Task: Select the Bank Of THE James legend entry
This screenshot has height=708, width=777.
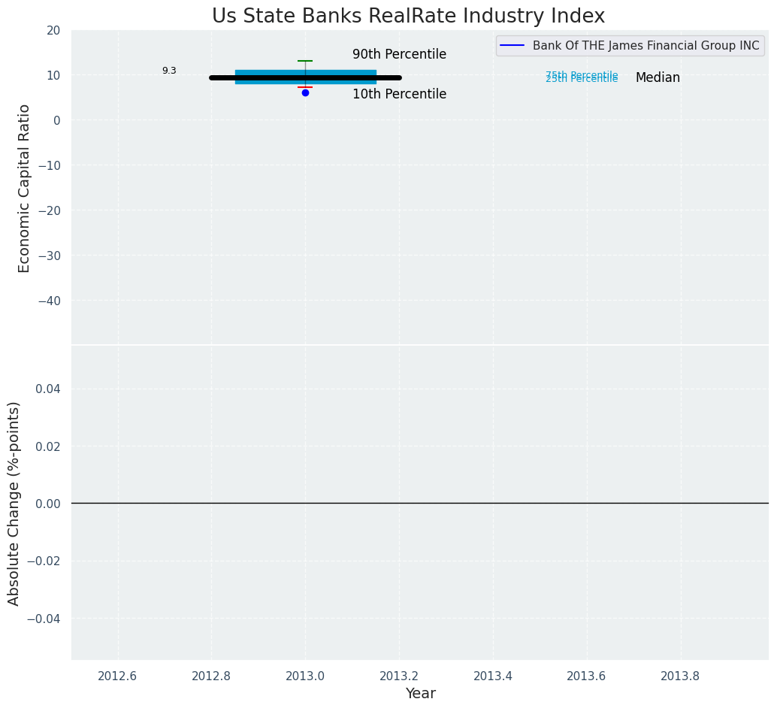Action: (645, 46)
